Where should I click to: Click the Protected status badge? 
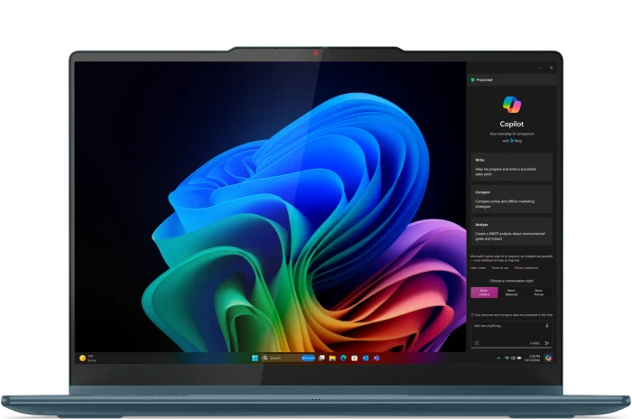tap(481, 79)
